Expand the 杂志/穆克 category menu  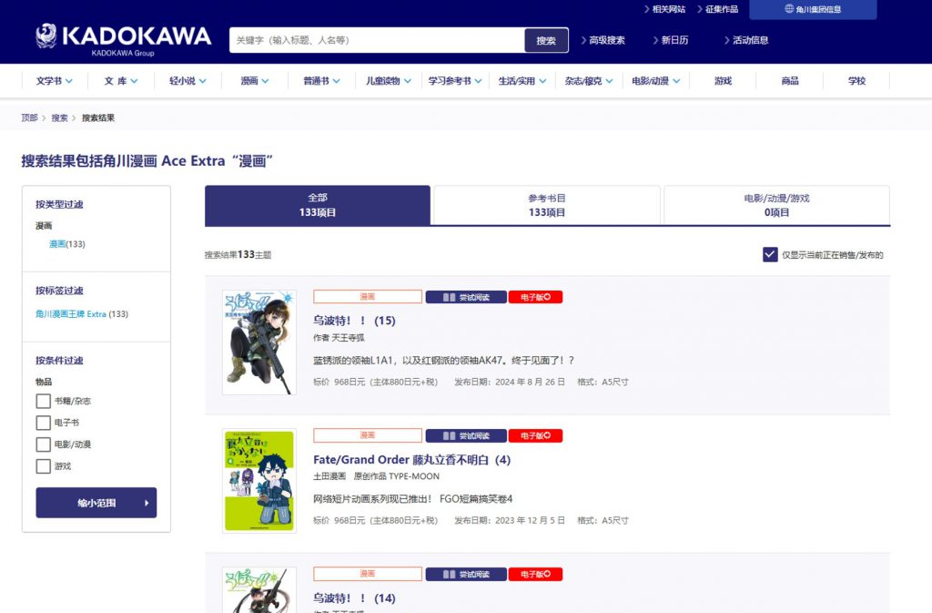(x=589, y=81)
